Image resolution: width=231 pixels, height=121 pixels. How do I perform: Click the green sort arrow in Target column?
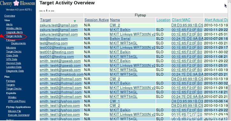75,21
